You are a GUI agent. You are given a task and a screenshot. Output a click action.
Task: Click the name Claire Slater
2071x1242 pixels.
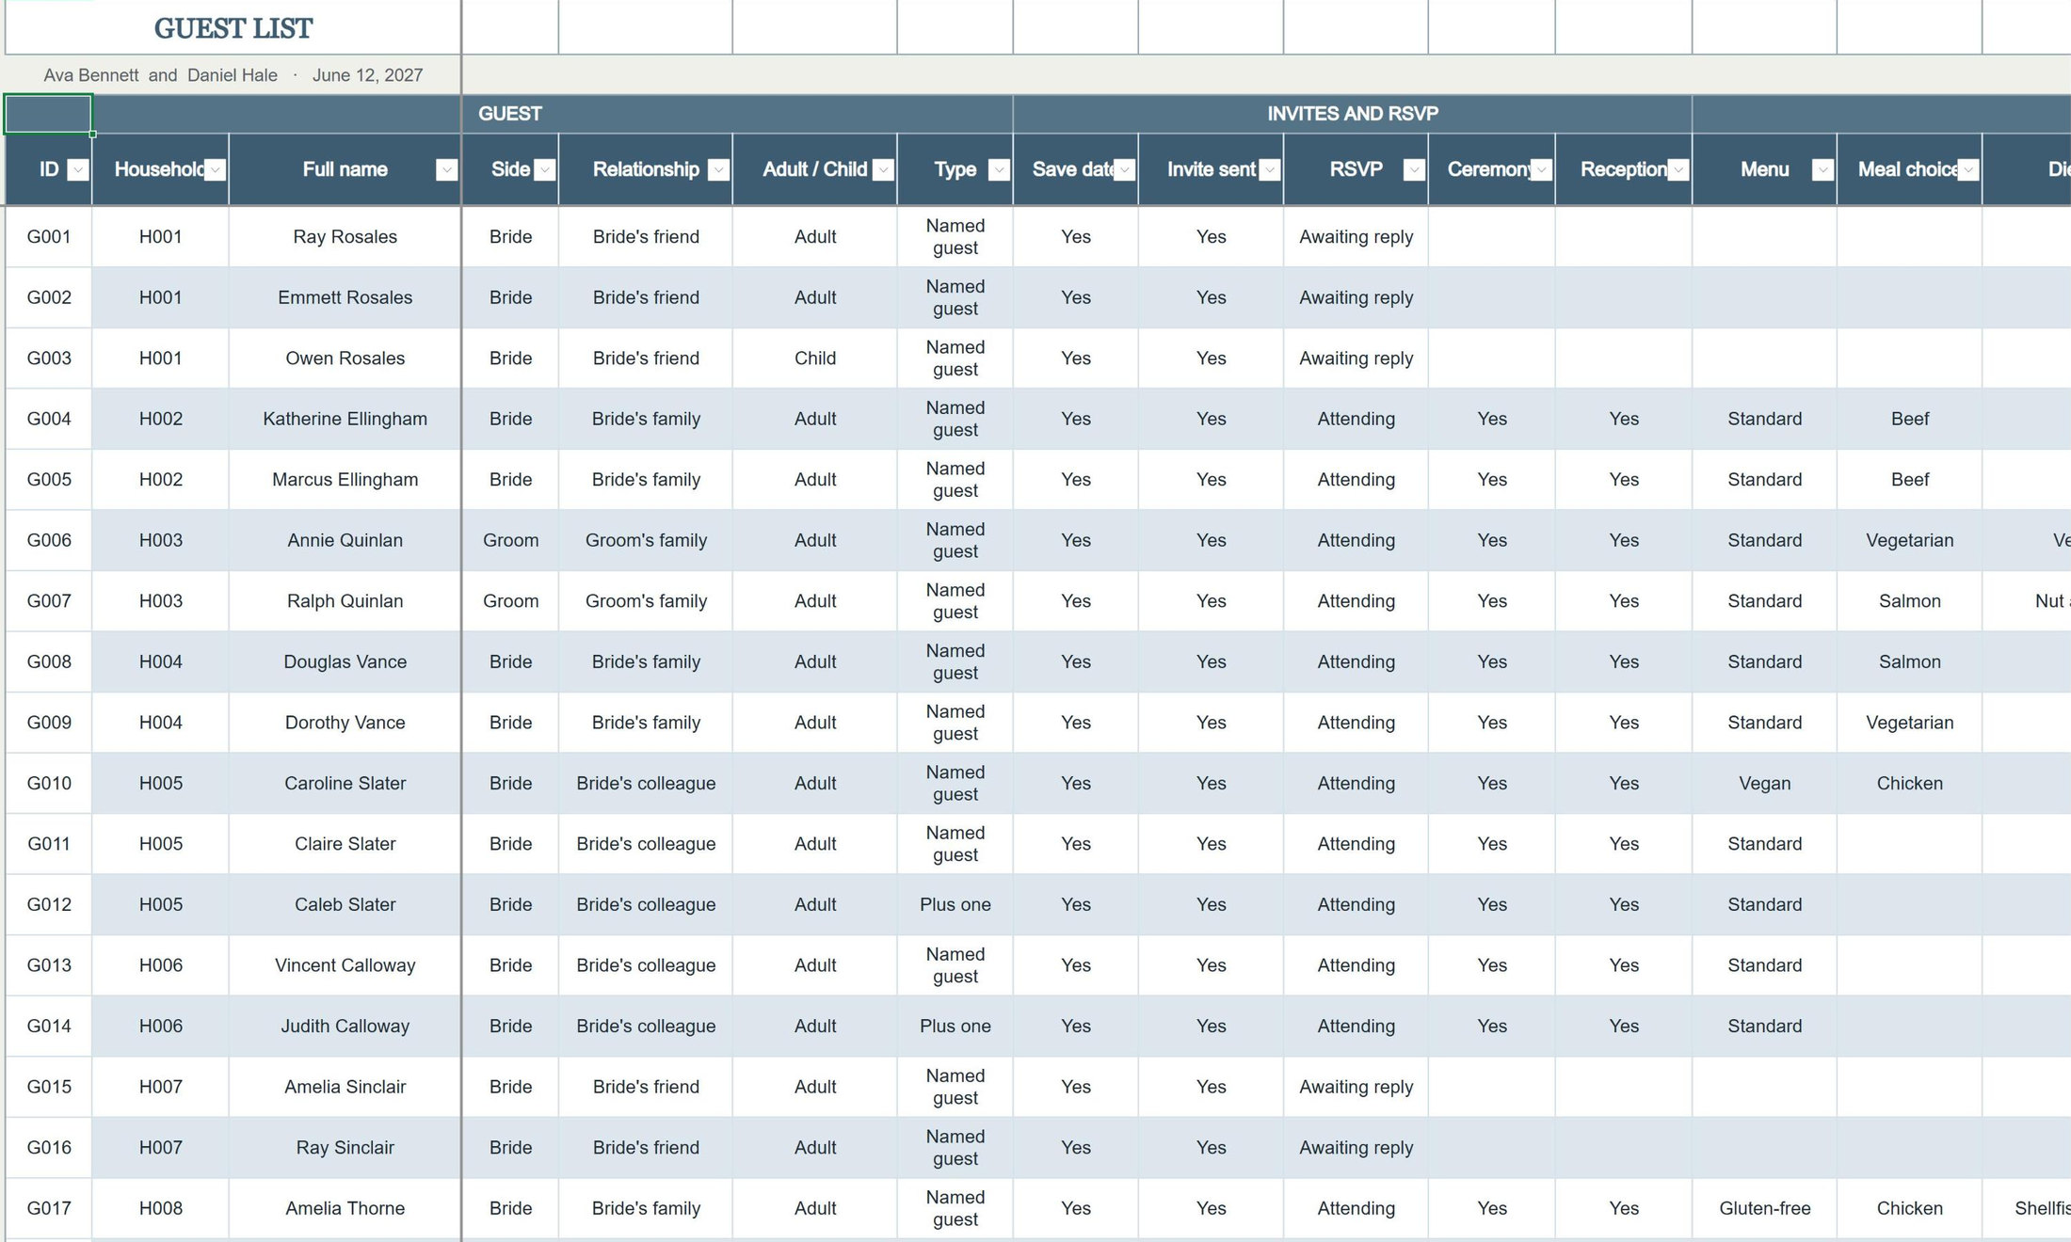pos(345,844)
